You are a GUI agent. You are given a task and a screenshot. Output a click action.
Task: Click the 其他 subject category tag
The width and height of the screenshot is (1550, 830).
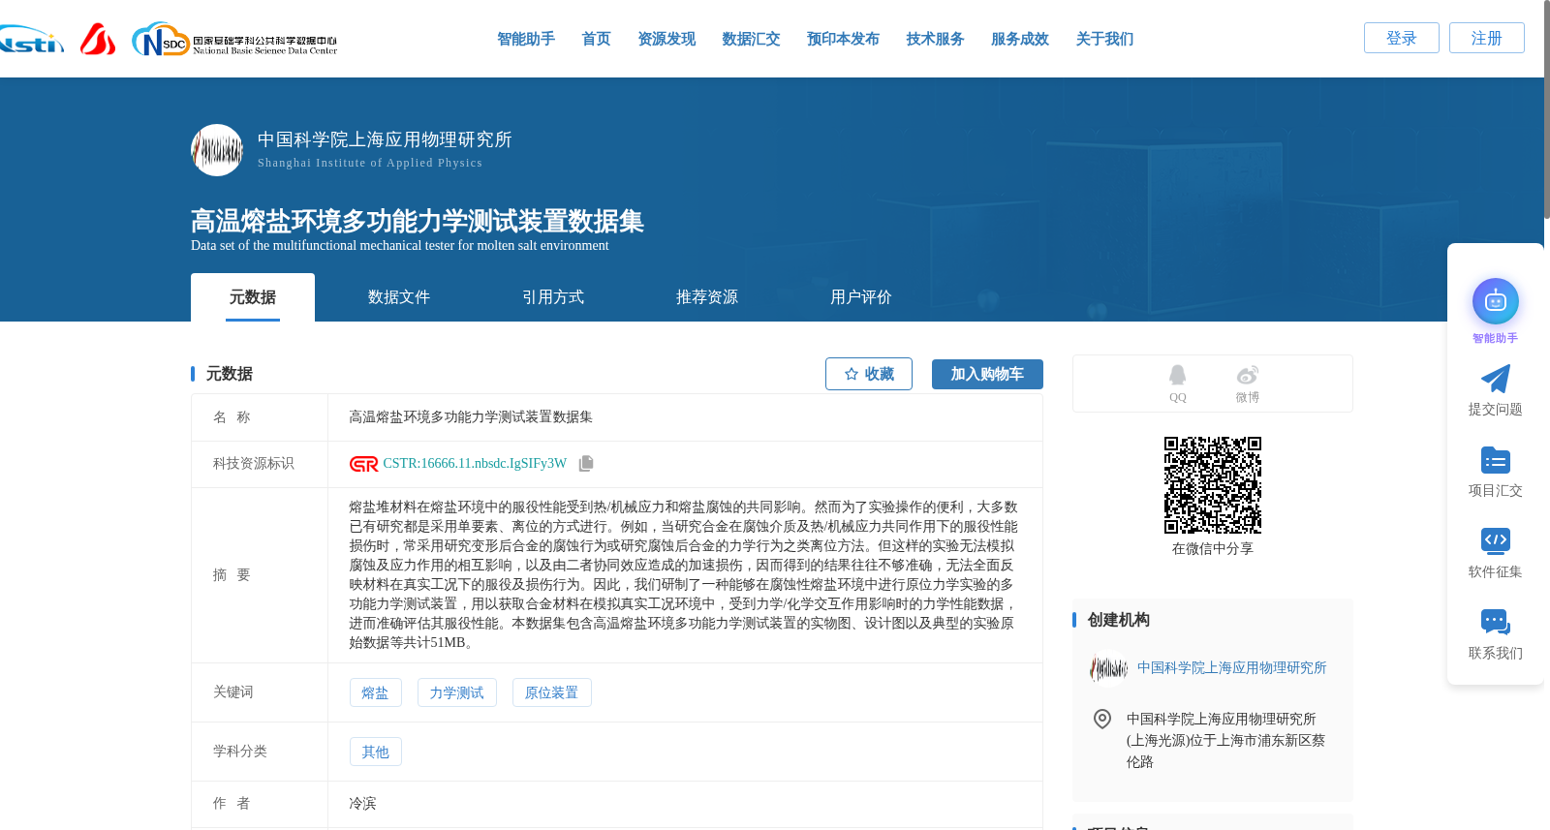click(x=375, y=752)
